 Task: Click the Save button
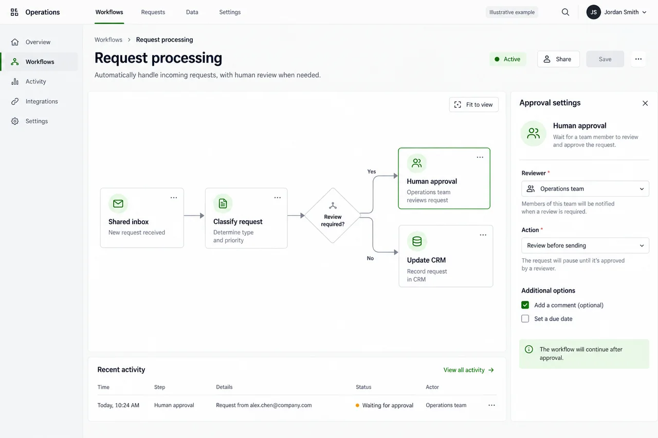click(605, 59)
